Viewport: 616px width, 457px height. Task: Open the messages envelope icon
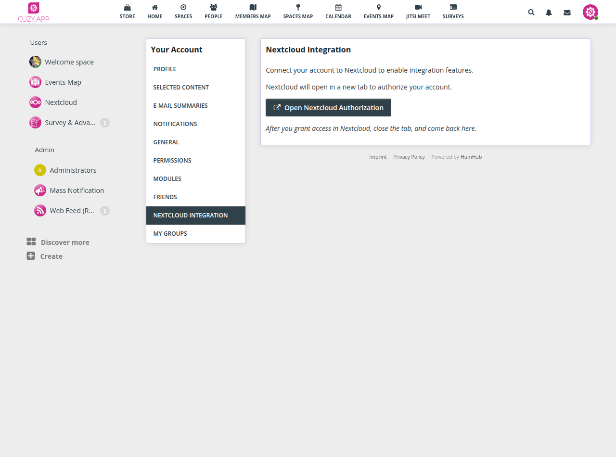click(567, 13)
